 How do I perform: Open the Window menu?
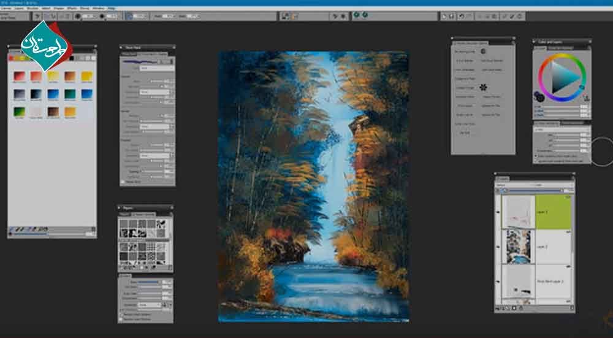99,8
